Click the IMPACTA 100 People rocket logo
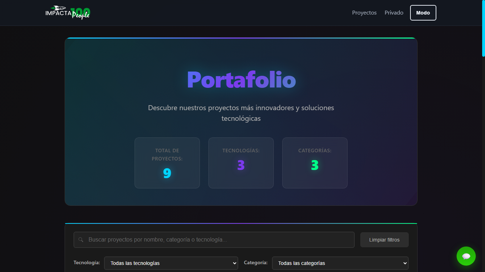The width and height of the screenshot is (485, 272). pos(67,13)
